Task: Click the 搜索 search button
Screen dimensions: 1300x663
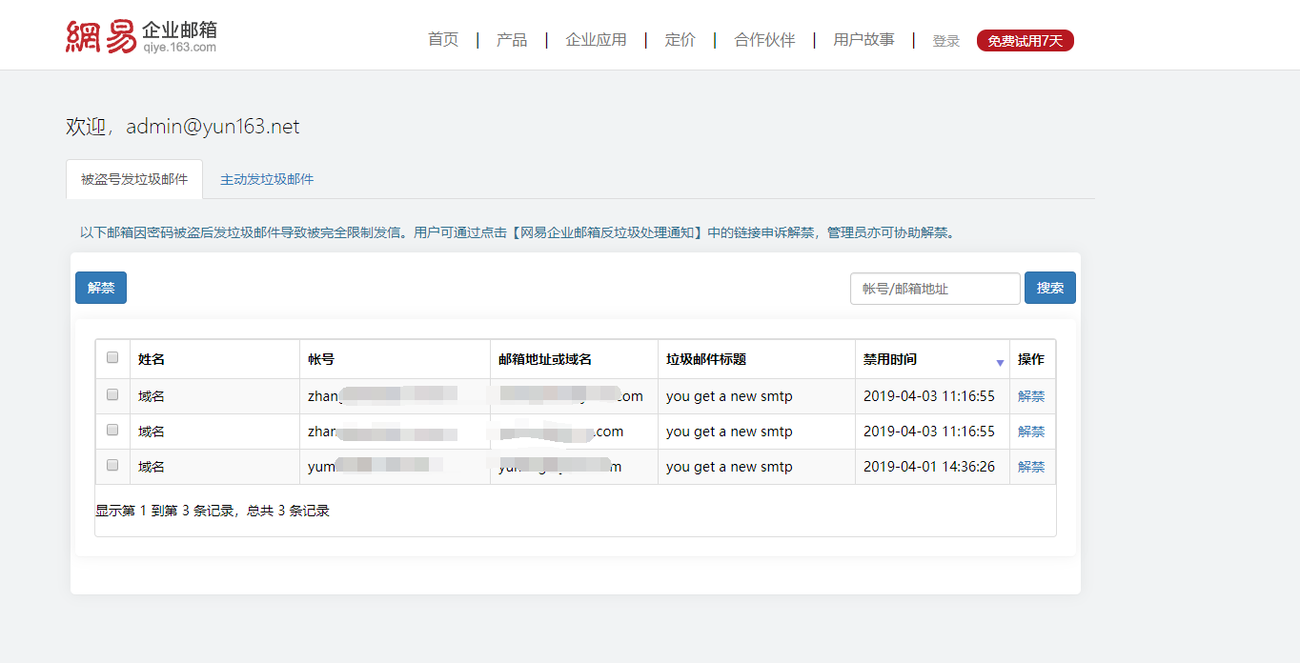Action: (x=1049, y=288)
